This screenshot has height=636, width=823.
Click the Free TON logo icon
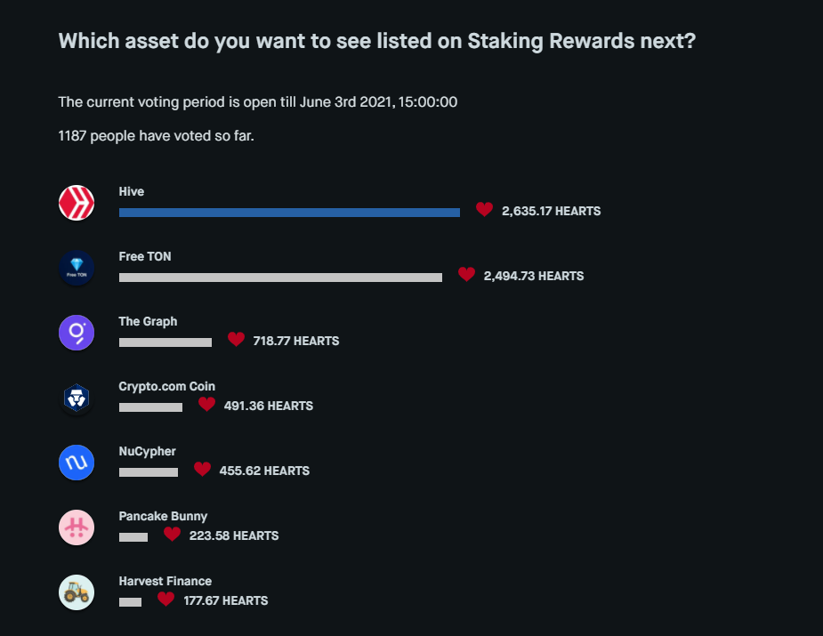pos(77,269)
